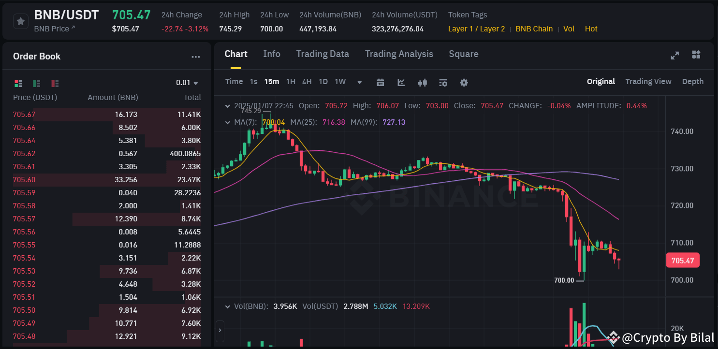Open the order book 0.01 precision dropdown

point(187,83)
